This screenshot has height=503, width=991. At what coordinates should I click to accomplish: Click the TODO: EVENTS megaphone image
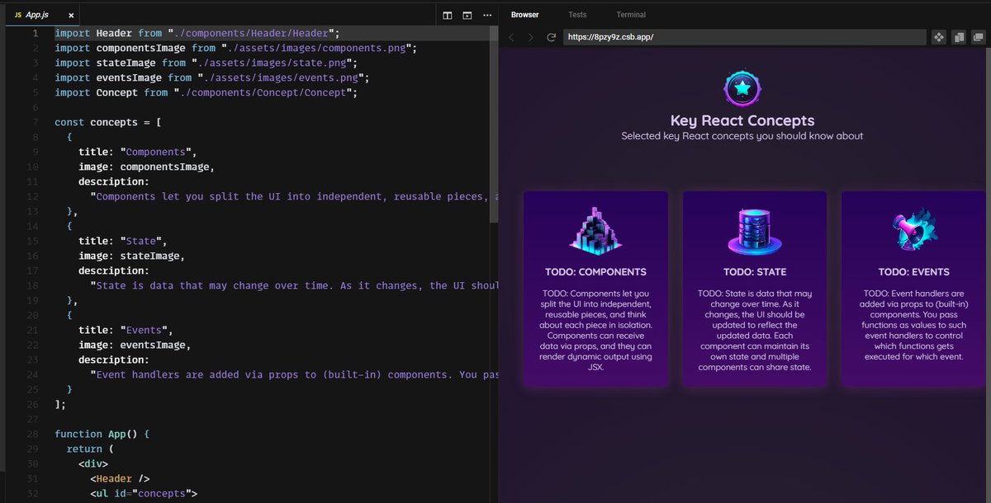(x=912, y=233)
